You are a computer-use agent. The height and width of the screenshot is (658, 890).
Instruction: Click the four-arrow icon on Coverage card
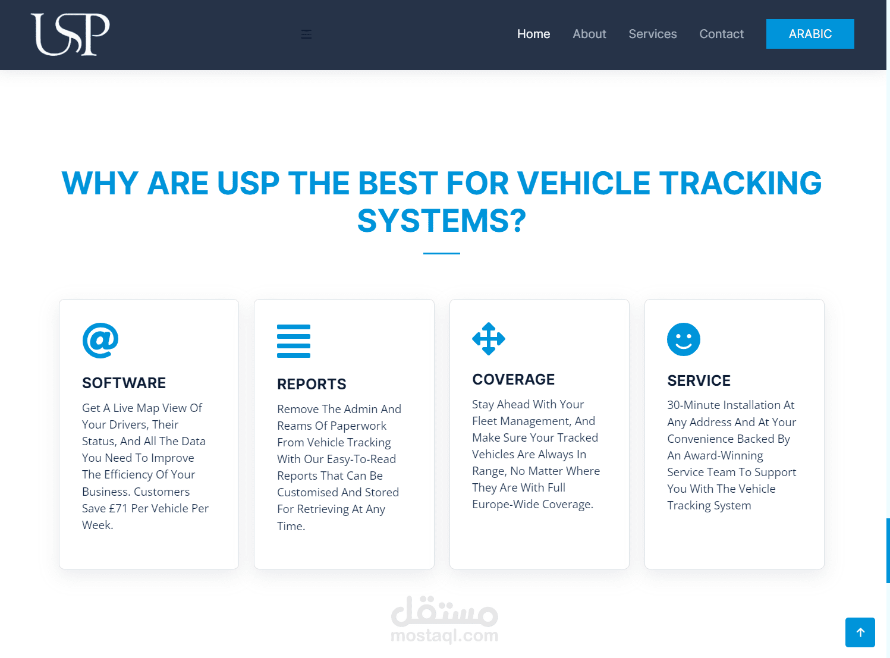click(489, 339)
